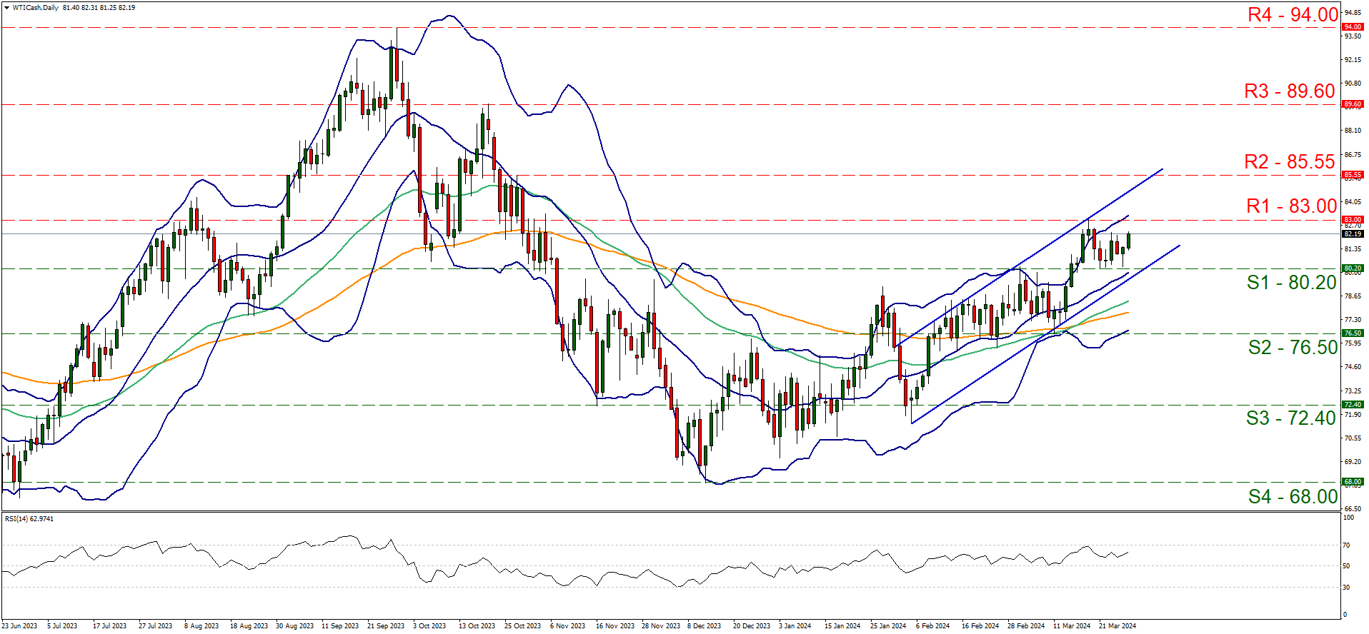Viewport: 1369px width, 634px height.
Task: Click the green 76.50 price tag on axis
Action: tap(1353, 333)
